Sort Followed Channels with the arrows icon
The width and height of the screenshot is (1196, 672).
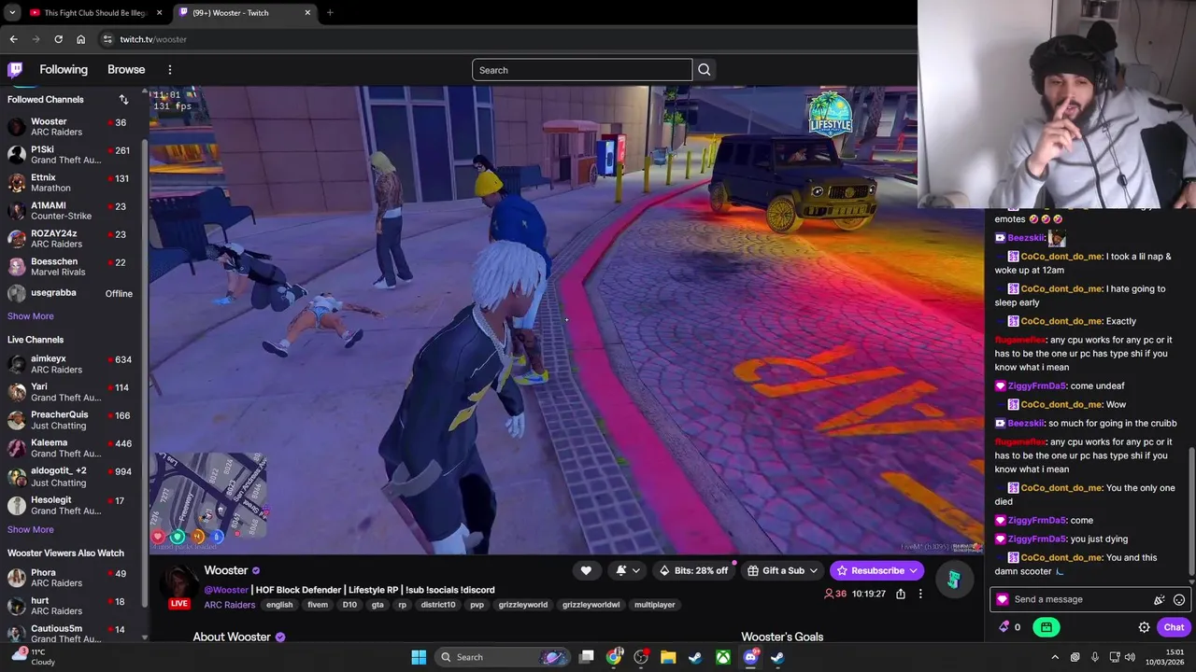point(123,99)
